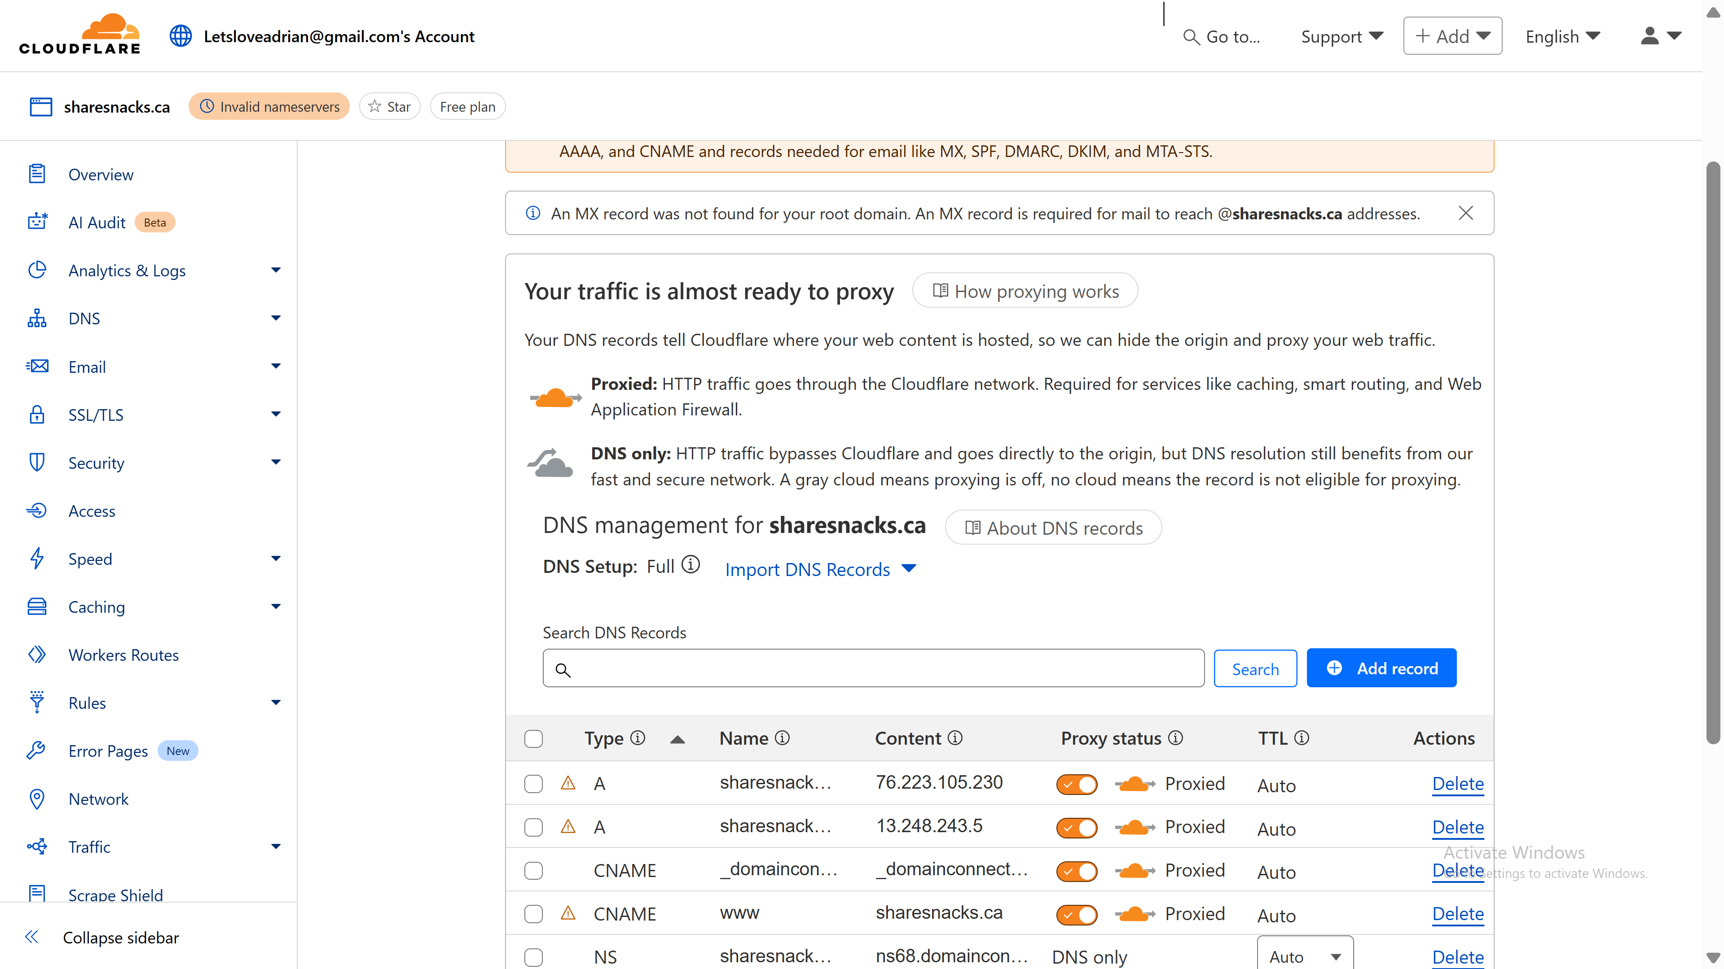Click the TTL column info icon
Screen dimensions: 1724x969
pyautogui.click(x=1302, y=738)
